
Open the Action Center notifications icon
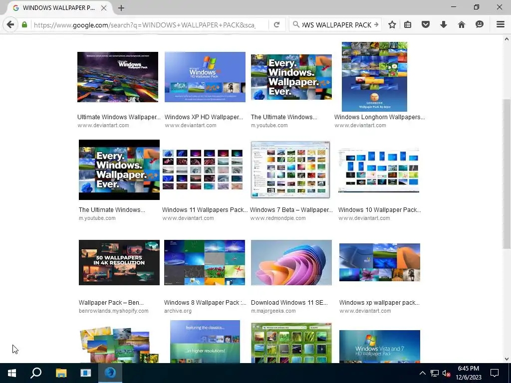495,373
